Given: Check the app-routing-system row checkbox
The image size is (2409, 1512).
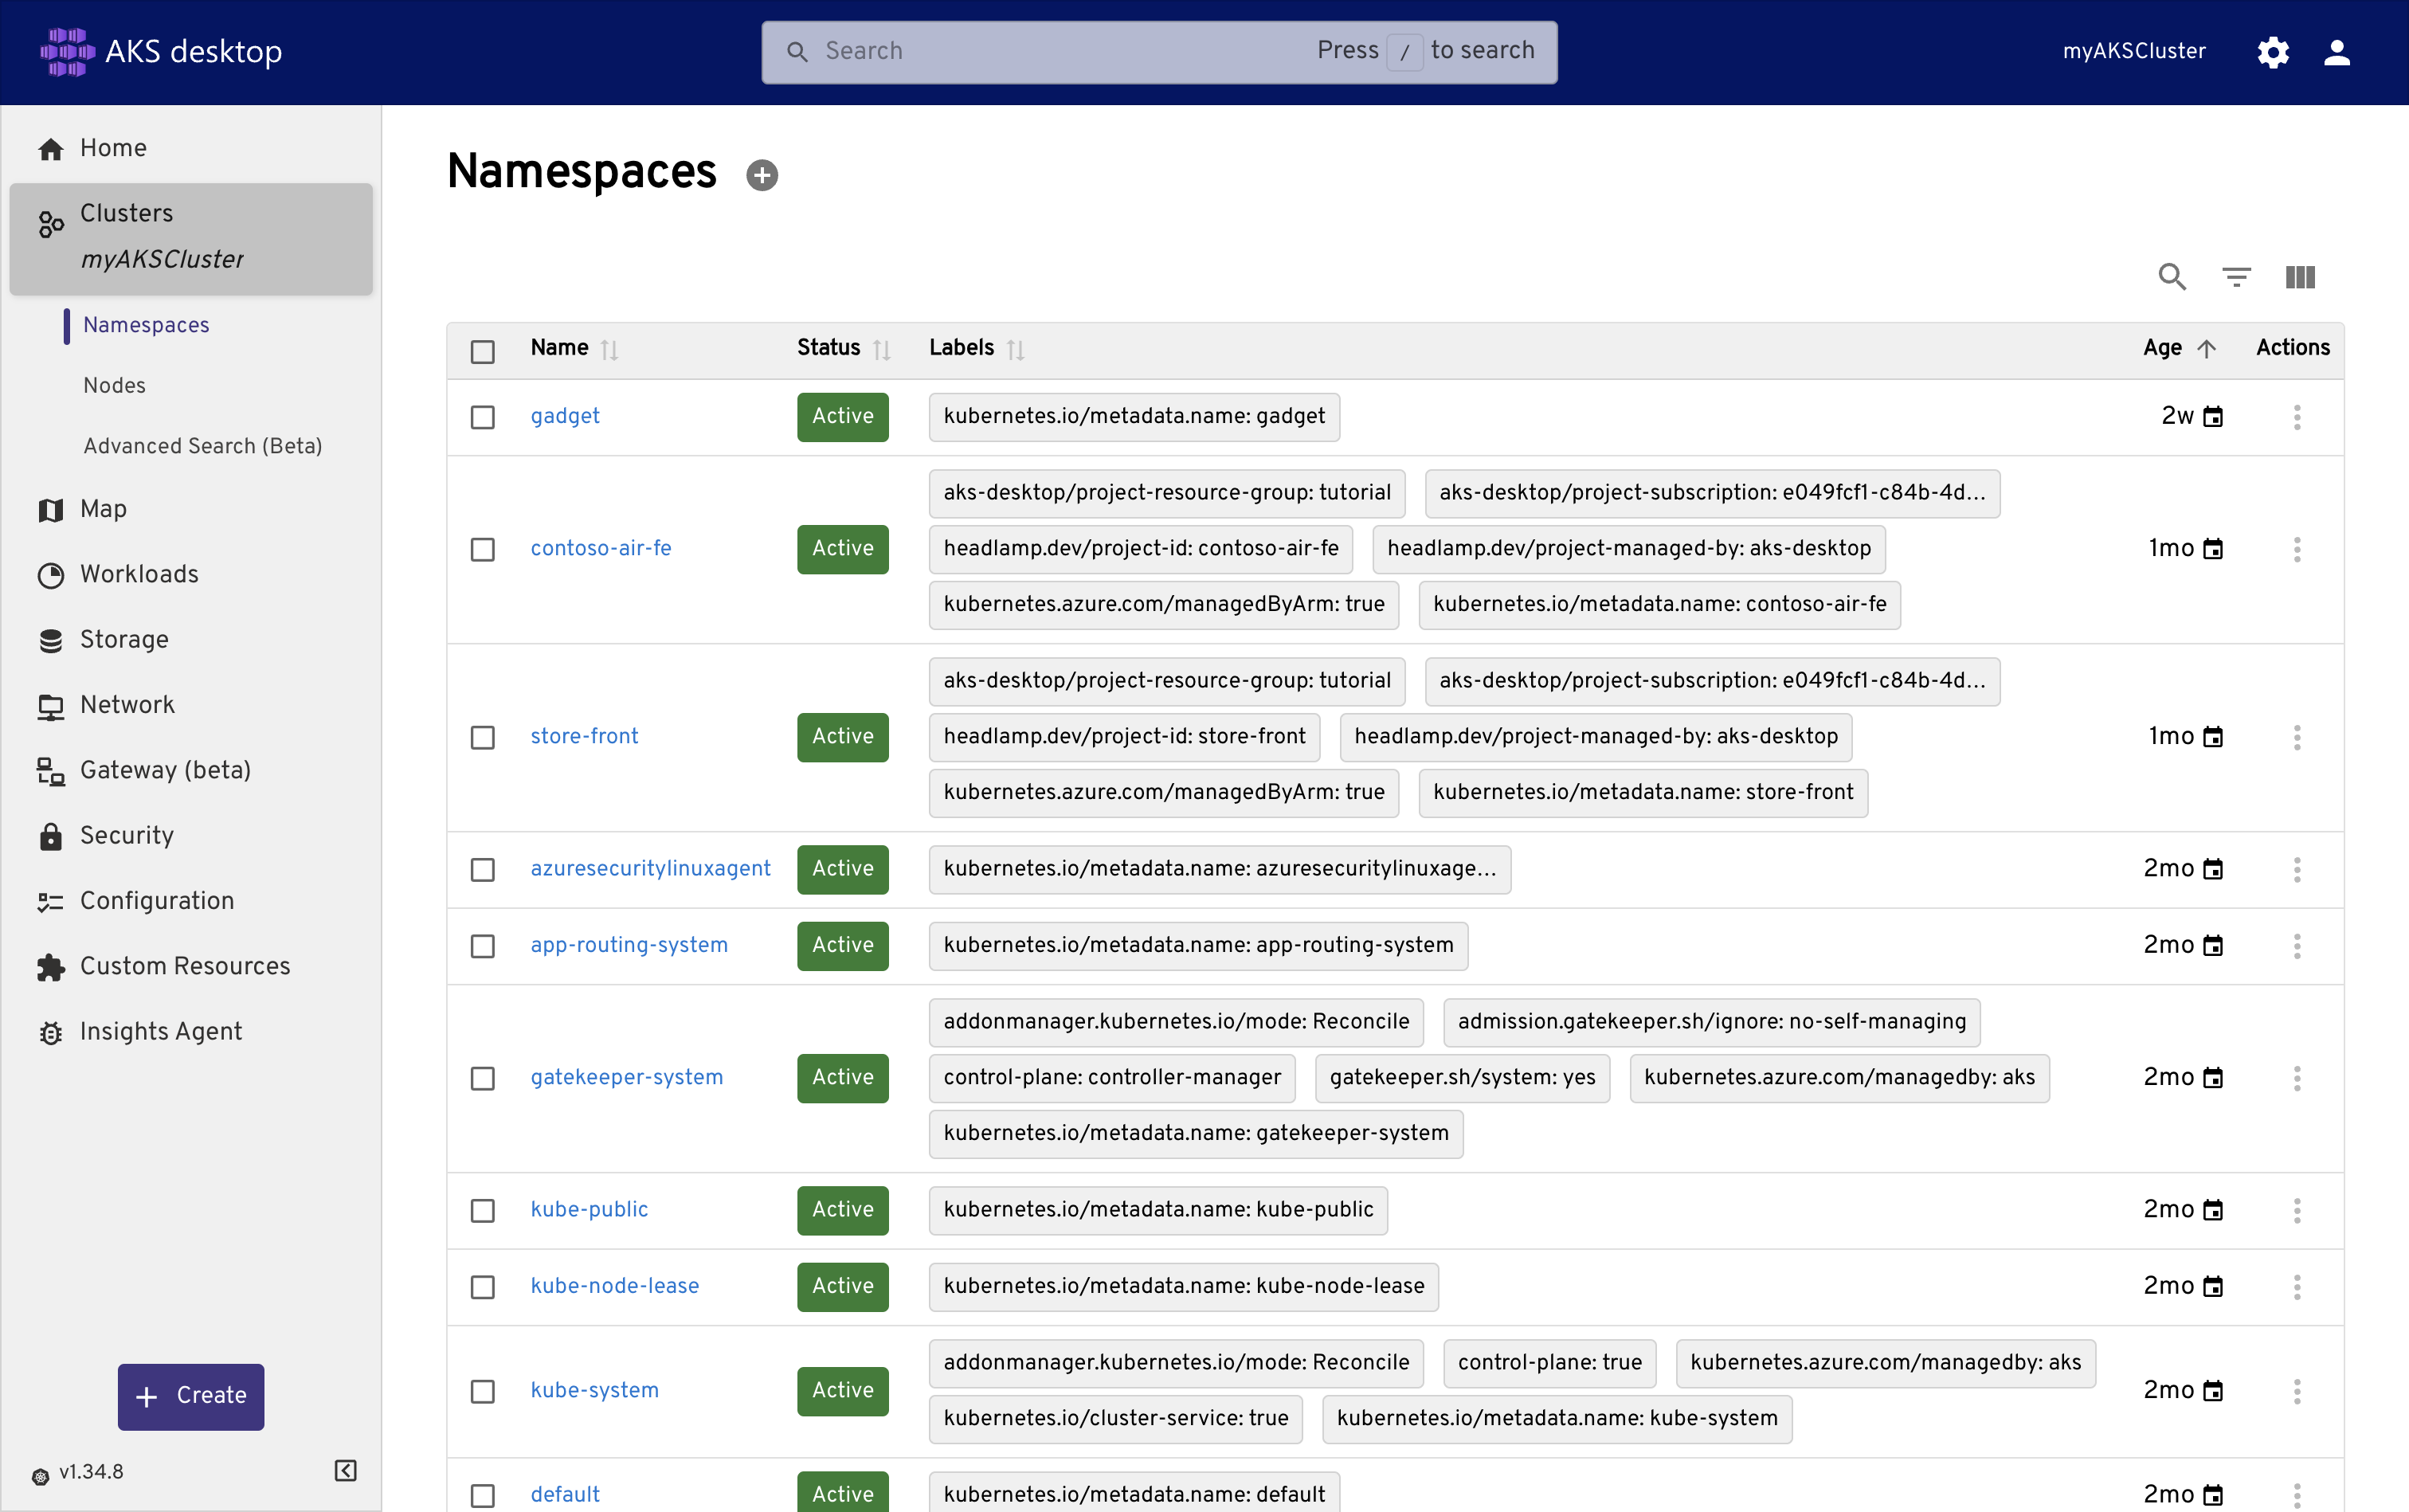Looking at the screenshot, I should 482,945.
